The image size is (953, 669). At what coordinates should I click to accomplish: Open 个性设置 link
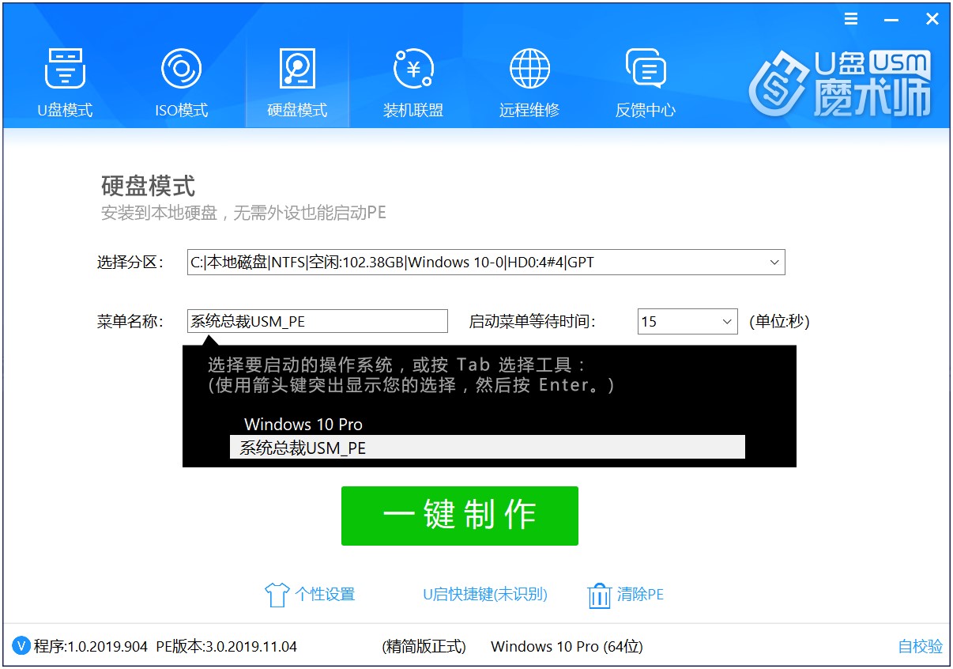pyautogui.click(x=325, y=595)
